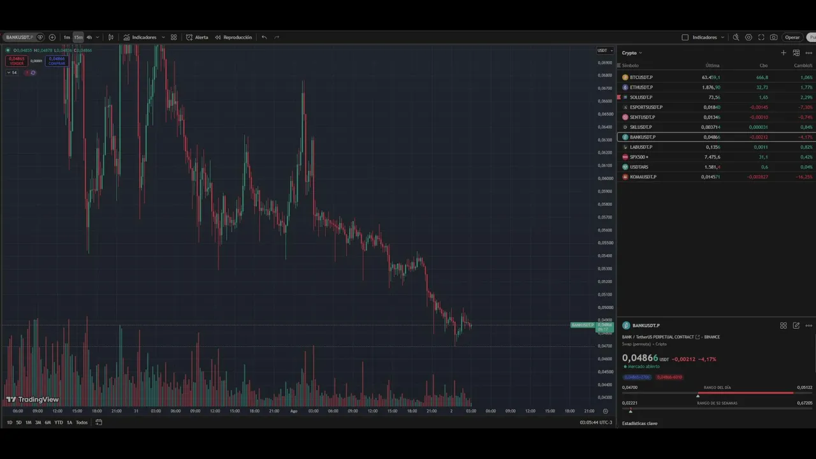Viewport: 816px width, 459px height.
Task: Expand the Crypto watchlist dropdown
Action: (x=632, y=53)
